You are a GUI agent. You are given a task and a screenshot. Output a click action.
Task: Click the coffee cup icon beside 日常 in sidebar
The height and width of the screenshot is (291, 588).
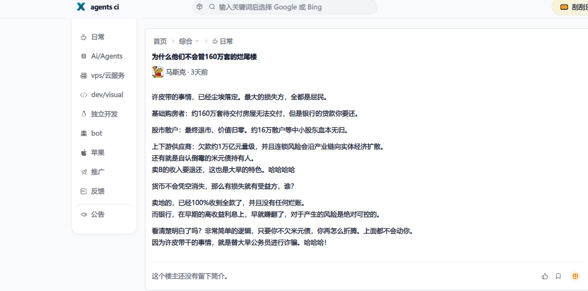(x=84, y=37)
